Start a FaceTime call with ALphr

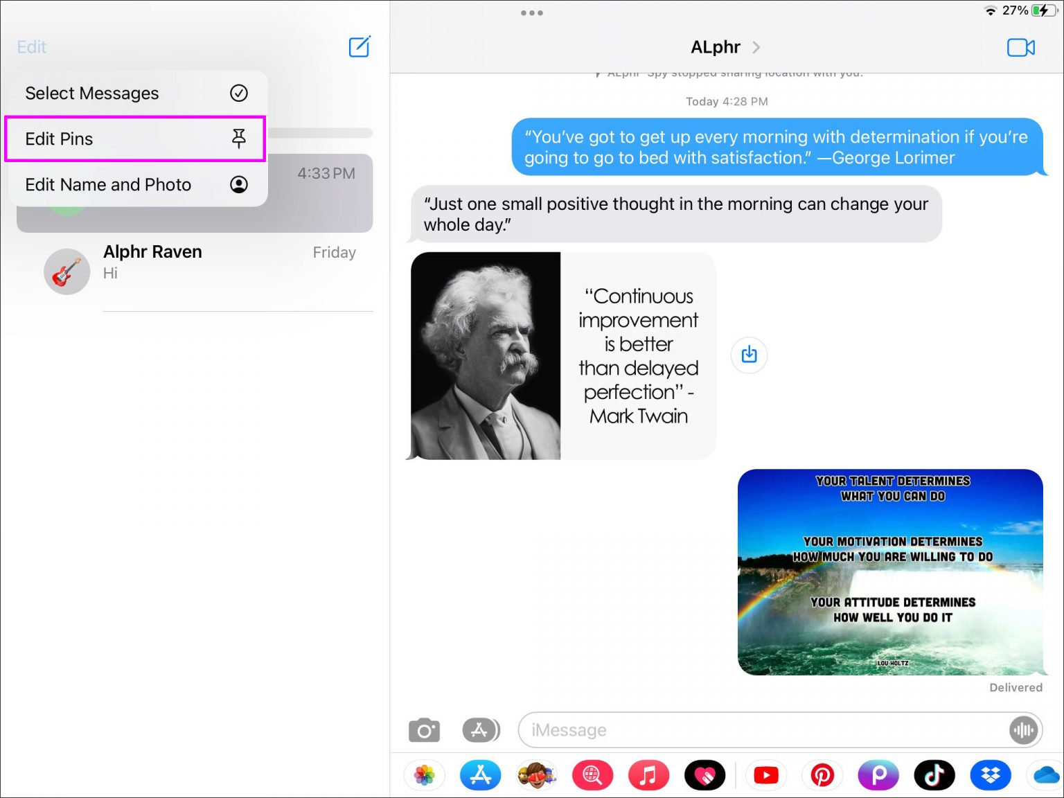[1020, 46]
